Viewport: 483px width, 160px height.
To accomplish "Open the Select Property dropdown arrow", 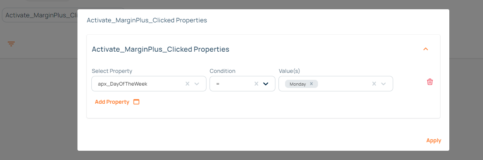I will coord(197,84).
